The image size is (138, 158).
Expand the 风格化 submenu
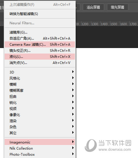click(40, 78)
